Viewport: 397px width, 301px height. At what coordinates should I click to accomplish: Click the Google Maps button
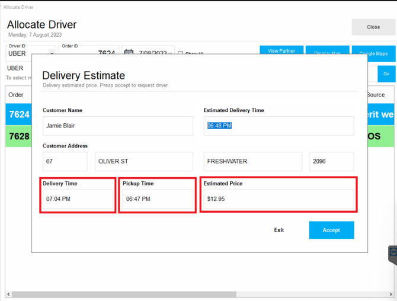coord(373,53)
